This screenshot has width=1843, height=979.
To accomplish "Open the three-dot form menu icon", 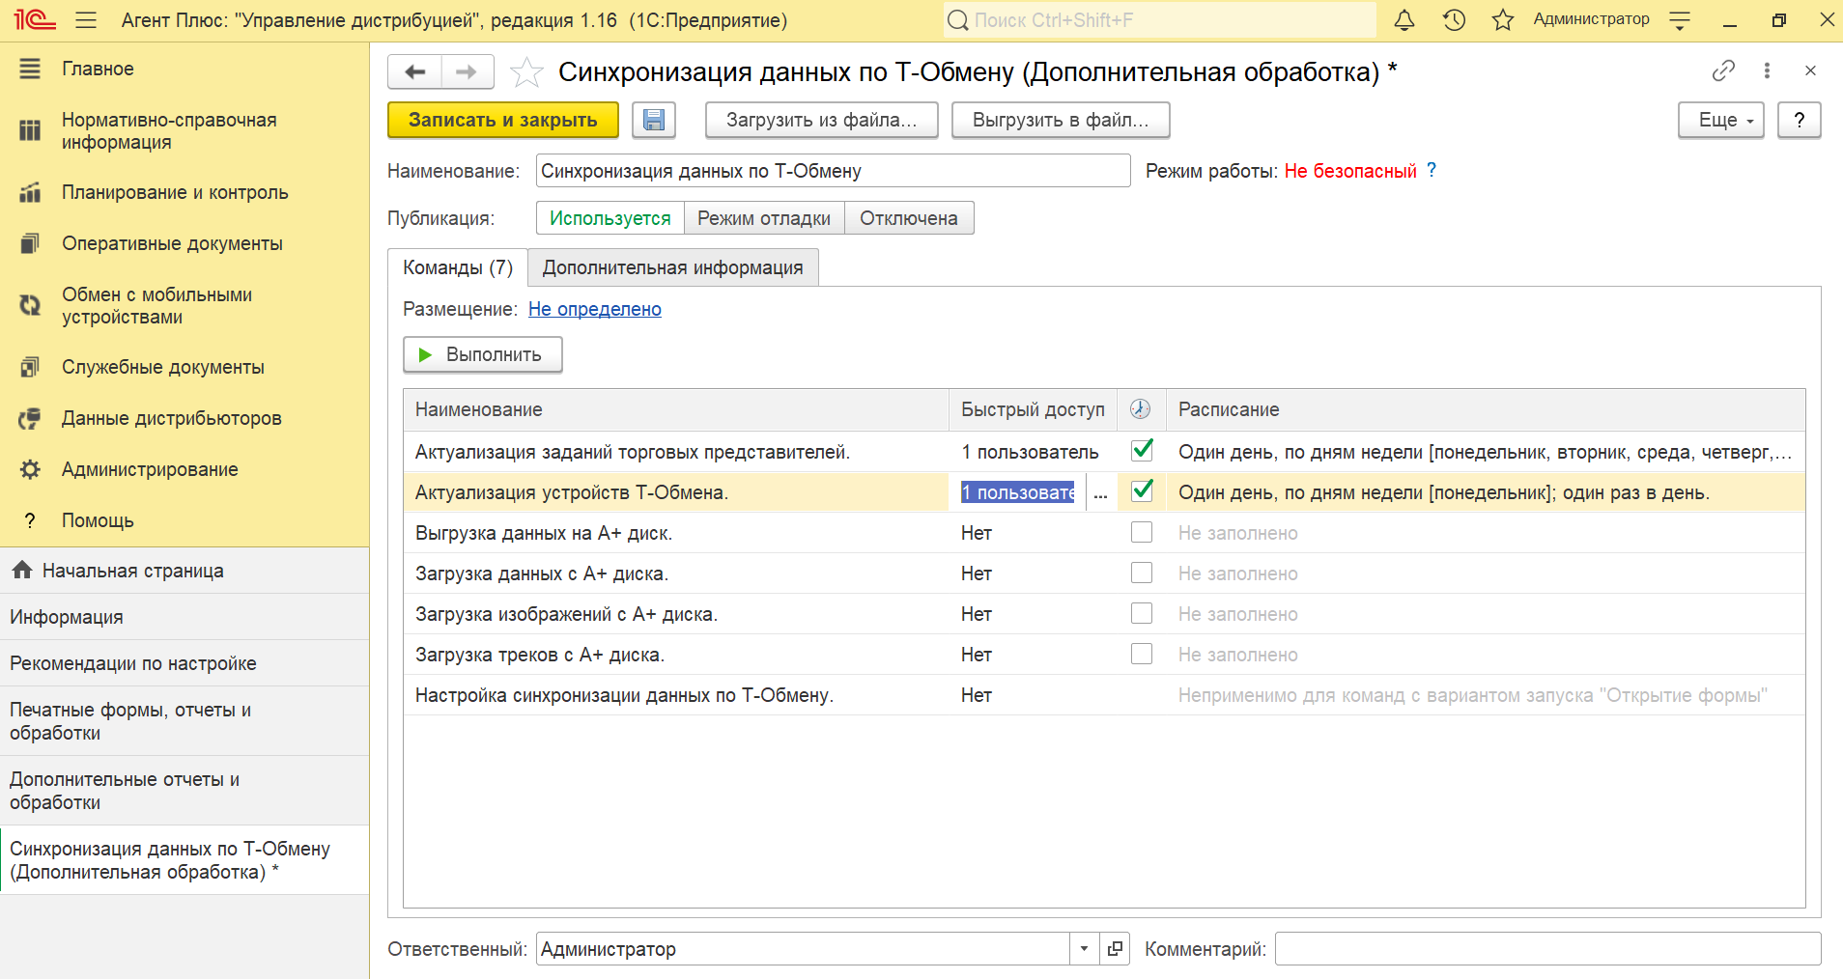I will pos(1767,70).
